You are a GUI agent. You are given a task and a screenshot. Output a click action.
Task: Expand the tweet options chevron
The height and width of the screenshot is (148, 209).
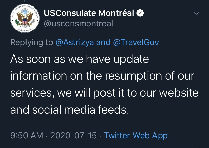tap(196, 13)
